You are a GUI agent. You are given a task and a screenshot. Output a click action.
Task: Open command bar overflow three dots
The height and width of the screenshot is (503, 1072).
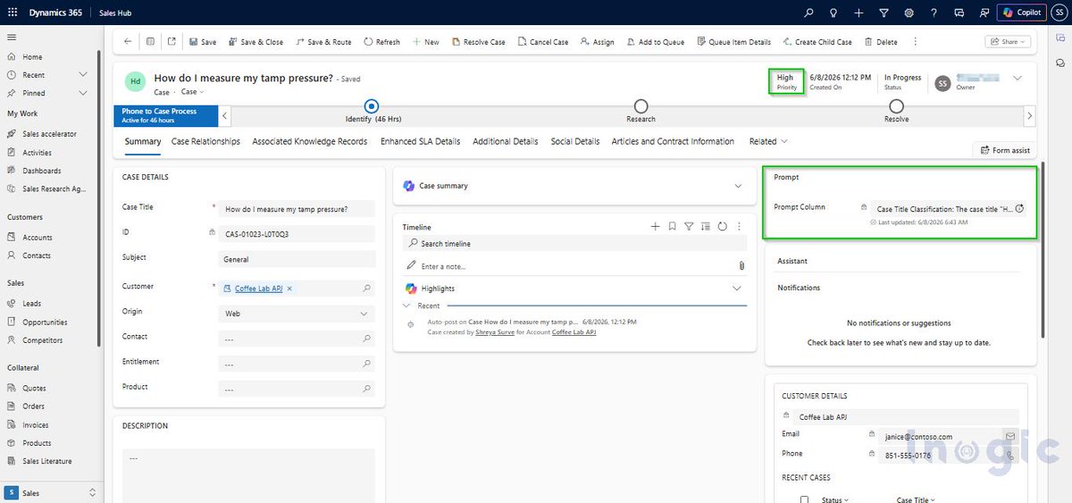(916, 42)
